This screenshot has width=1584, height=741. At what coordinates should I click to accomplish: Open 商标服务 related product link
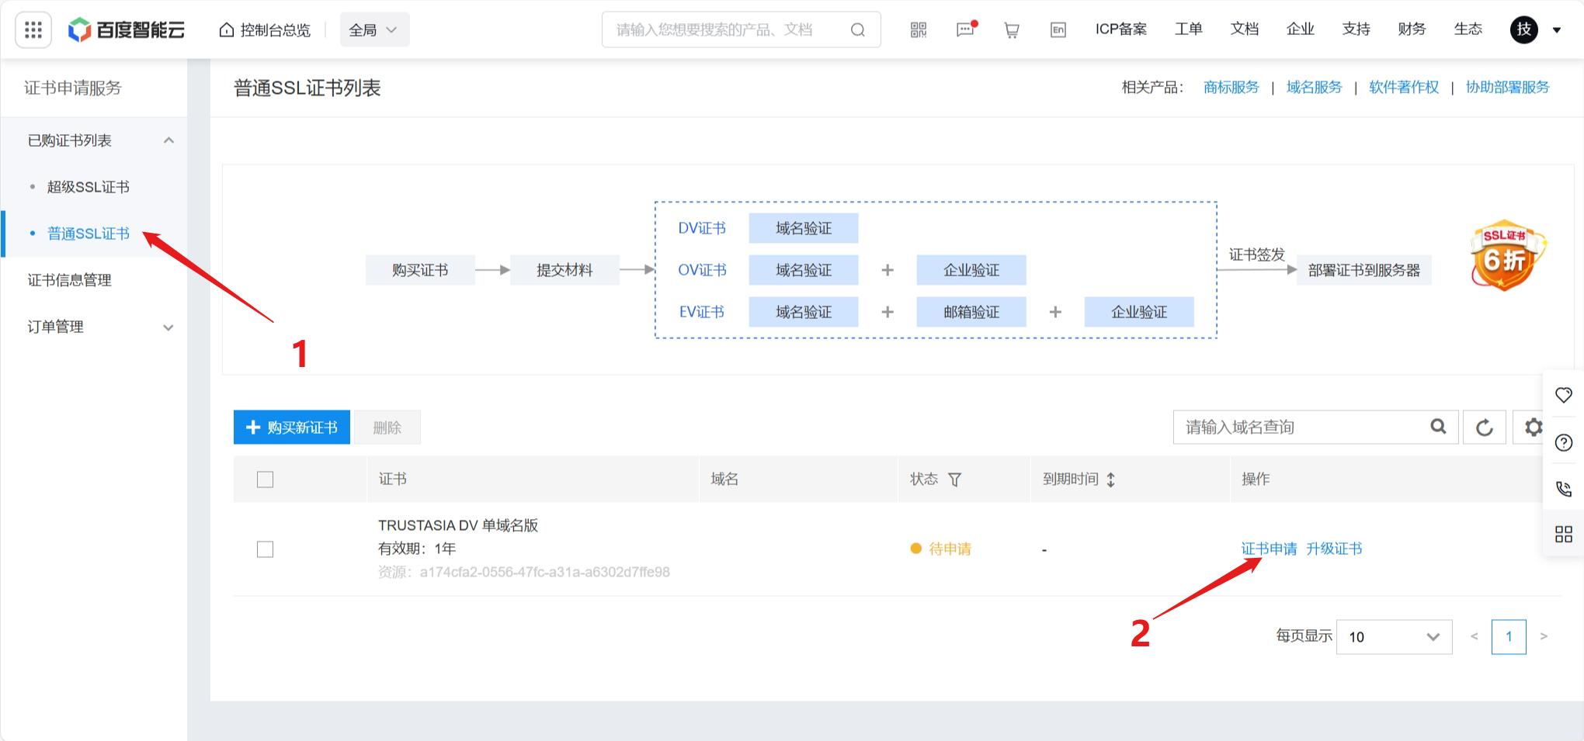1231,87
